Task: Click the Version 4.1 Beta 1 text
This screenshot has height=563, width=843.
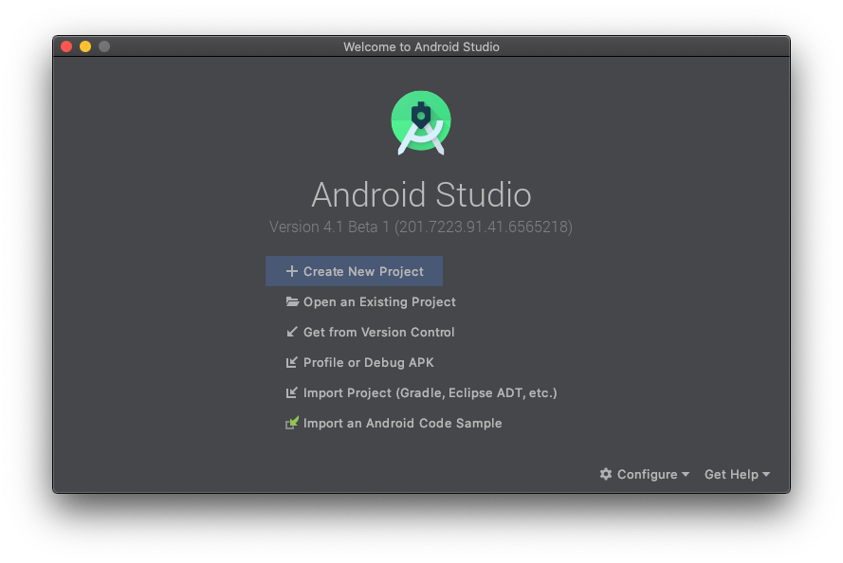Action: 421,227
